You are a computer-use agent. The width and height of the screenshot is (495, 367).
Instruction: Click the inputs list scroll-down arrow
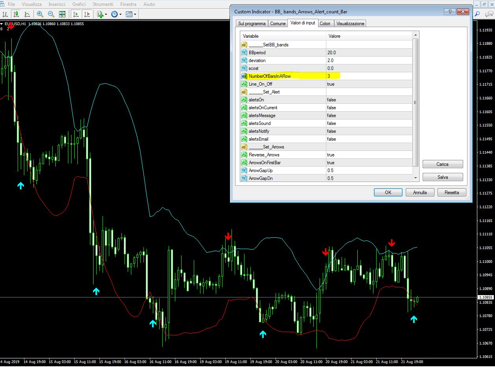(x=416, y=178)
